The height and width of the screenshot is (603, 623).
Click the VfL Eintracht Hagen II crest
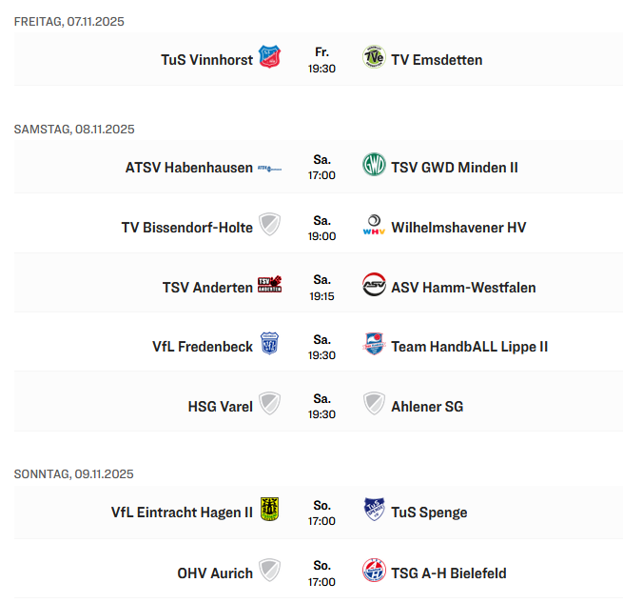click(x=270, y=511)
